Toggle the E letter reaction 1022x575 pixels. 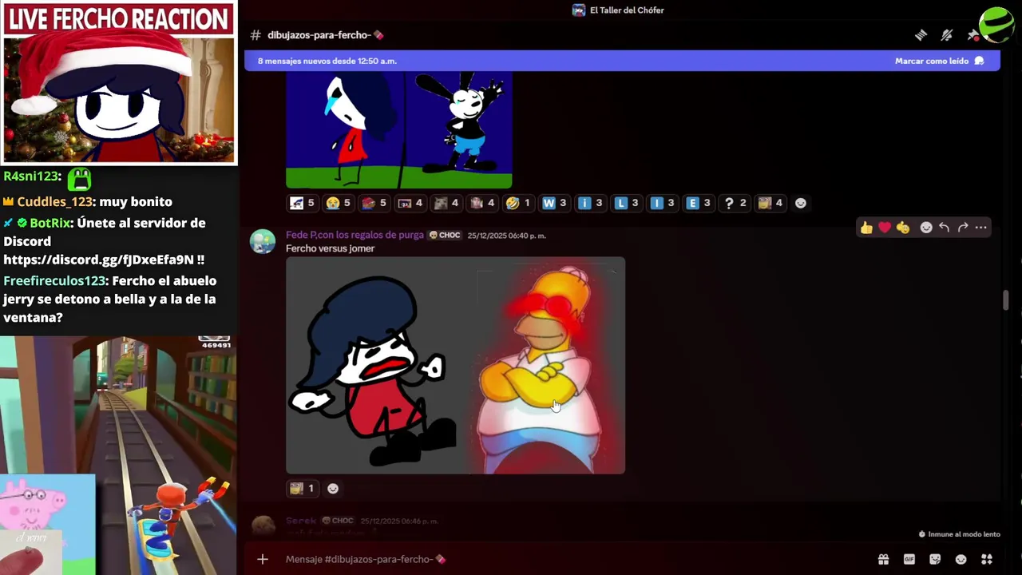(699, 203)
